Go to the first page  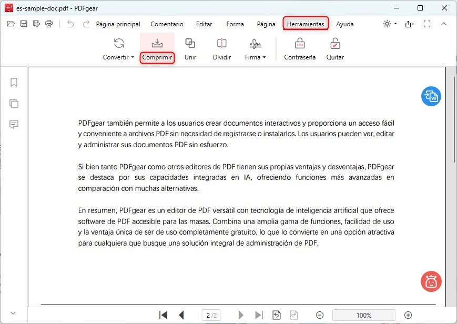[163, 315]
